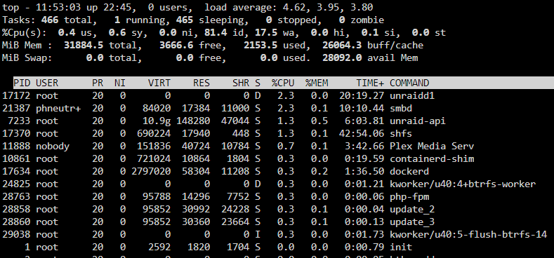The width and height of the screenshot is (554, 258).
Task: Click the smbd command name
Action: [x=401, y=109]
